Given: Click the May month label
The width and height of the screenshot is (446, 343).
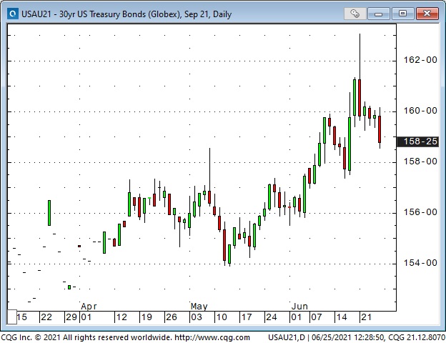Looking at the screenshot, I should tap(199, 307).
